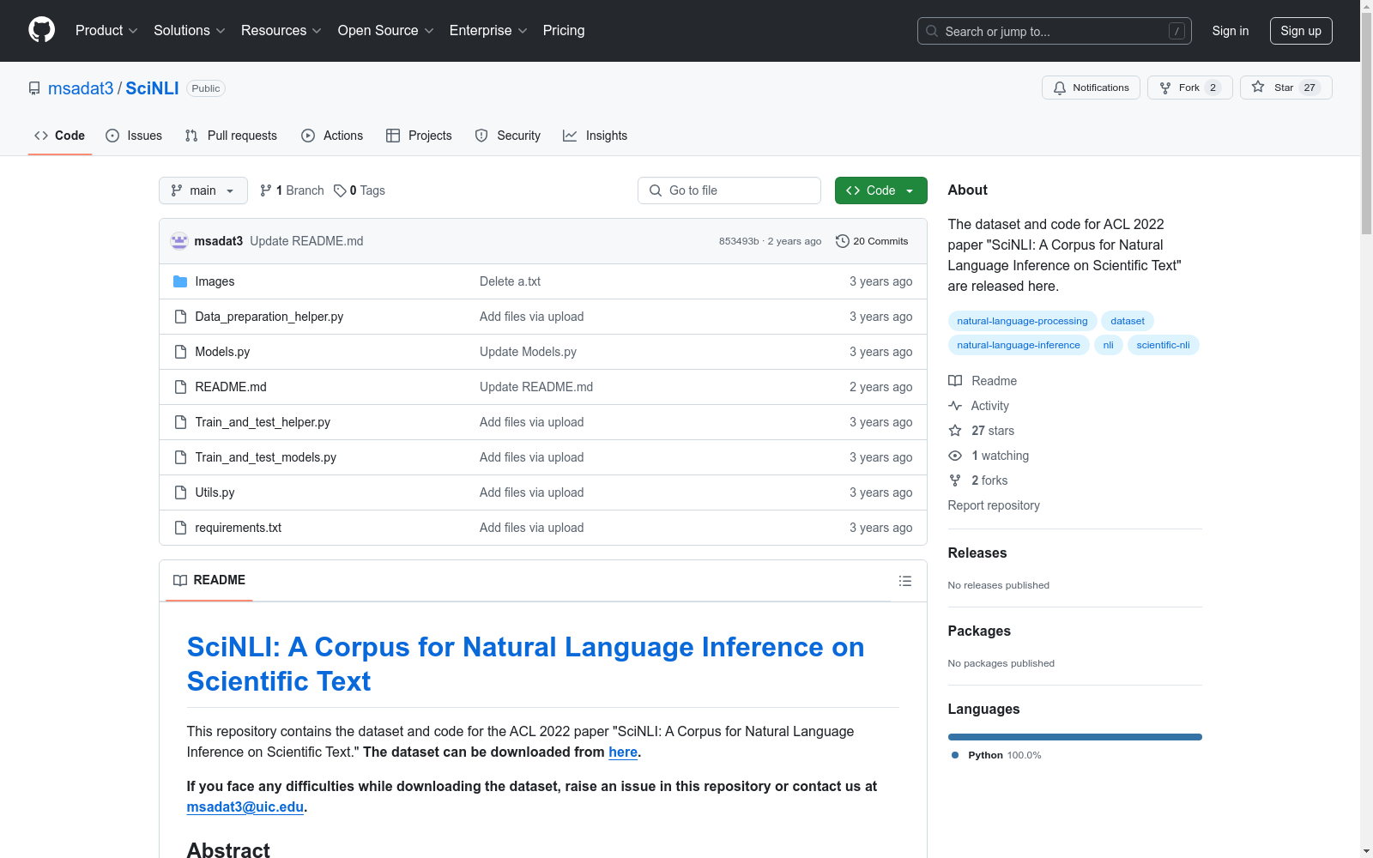The height and width of the screenshot is (858, 1373).
Task: Click file icon next to Data_preparation_helper.py
Action: (x=180, y=317)
